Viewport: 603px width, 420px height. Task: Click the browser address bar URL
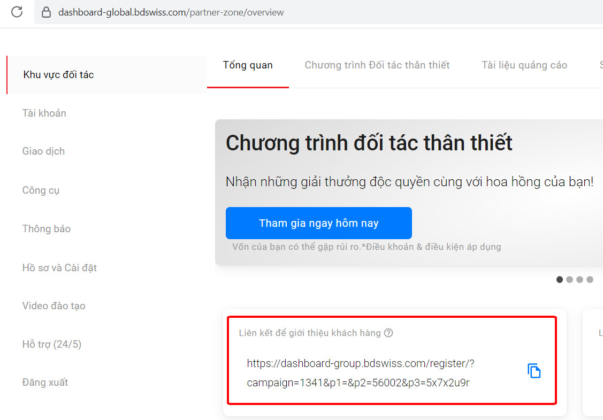[x=171, y=12]
